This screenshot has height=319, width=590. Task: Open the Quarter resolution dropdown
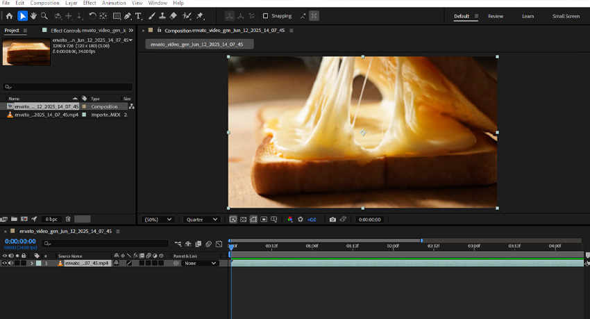202,220
